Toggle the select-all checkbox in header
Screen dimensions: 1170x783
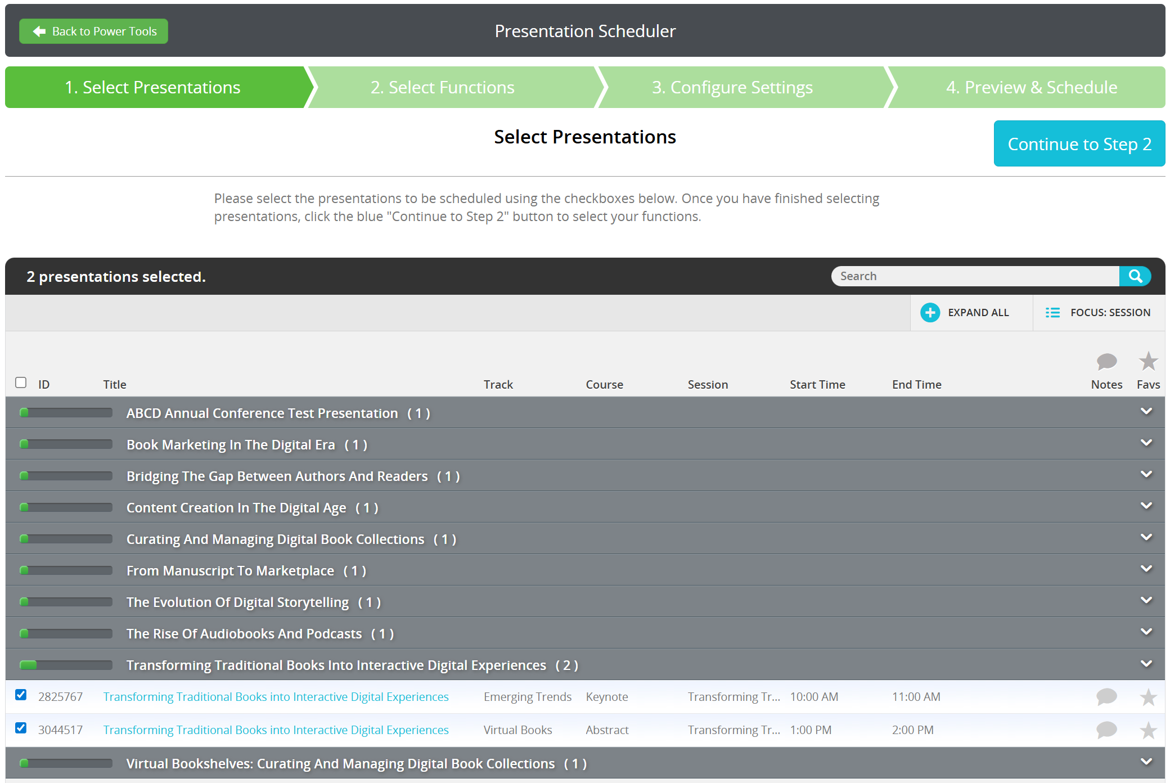pyautogui.click(x=21, y=383)
